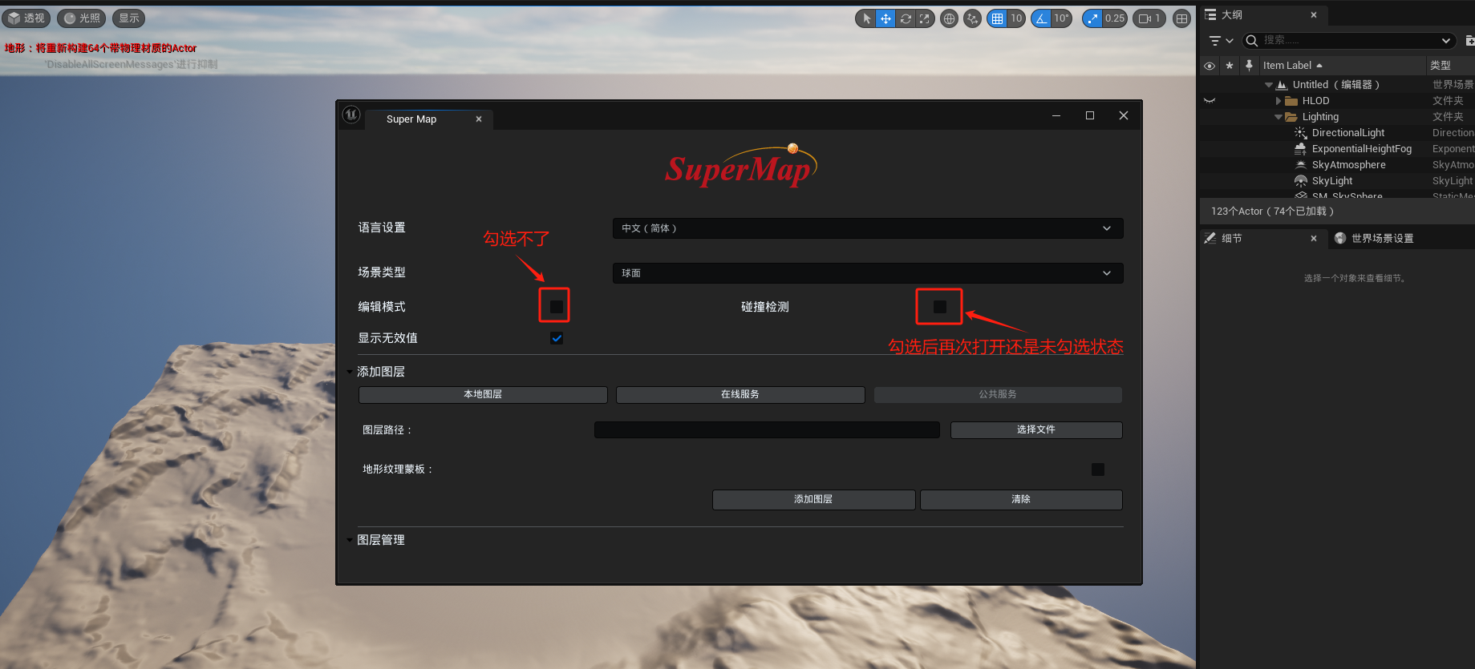Sort outliner by 类型 type column

pyautogui.click(x=1450, y=65)
